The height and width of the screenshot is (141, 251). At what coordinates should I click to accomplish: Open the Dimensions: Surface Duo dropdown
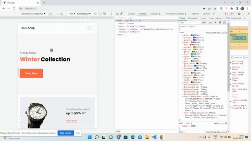click(33, 14)
